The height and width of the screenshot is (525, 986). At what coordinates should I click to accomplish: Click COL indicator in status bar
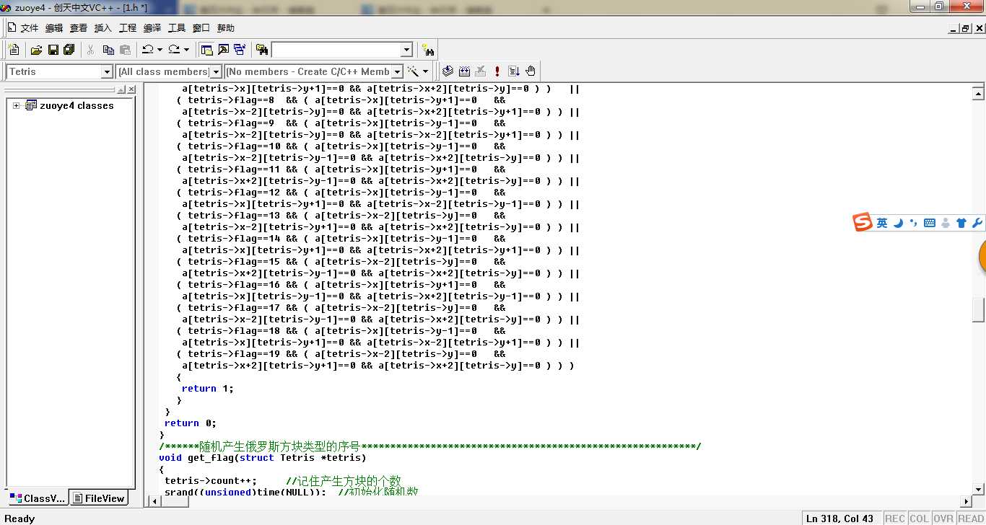(919, 519)
